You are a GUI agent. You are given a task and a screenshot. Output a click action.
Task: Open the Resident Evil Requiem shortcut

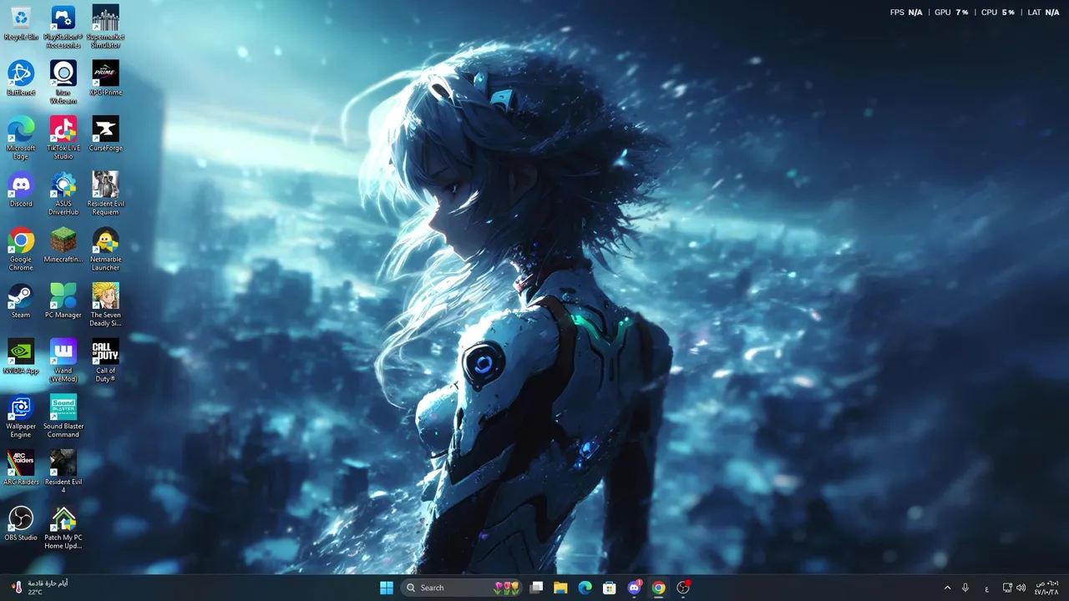pyautogui.click(x=105, y=194)
